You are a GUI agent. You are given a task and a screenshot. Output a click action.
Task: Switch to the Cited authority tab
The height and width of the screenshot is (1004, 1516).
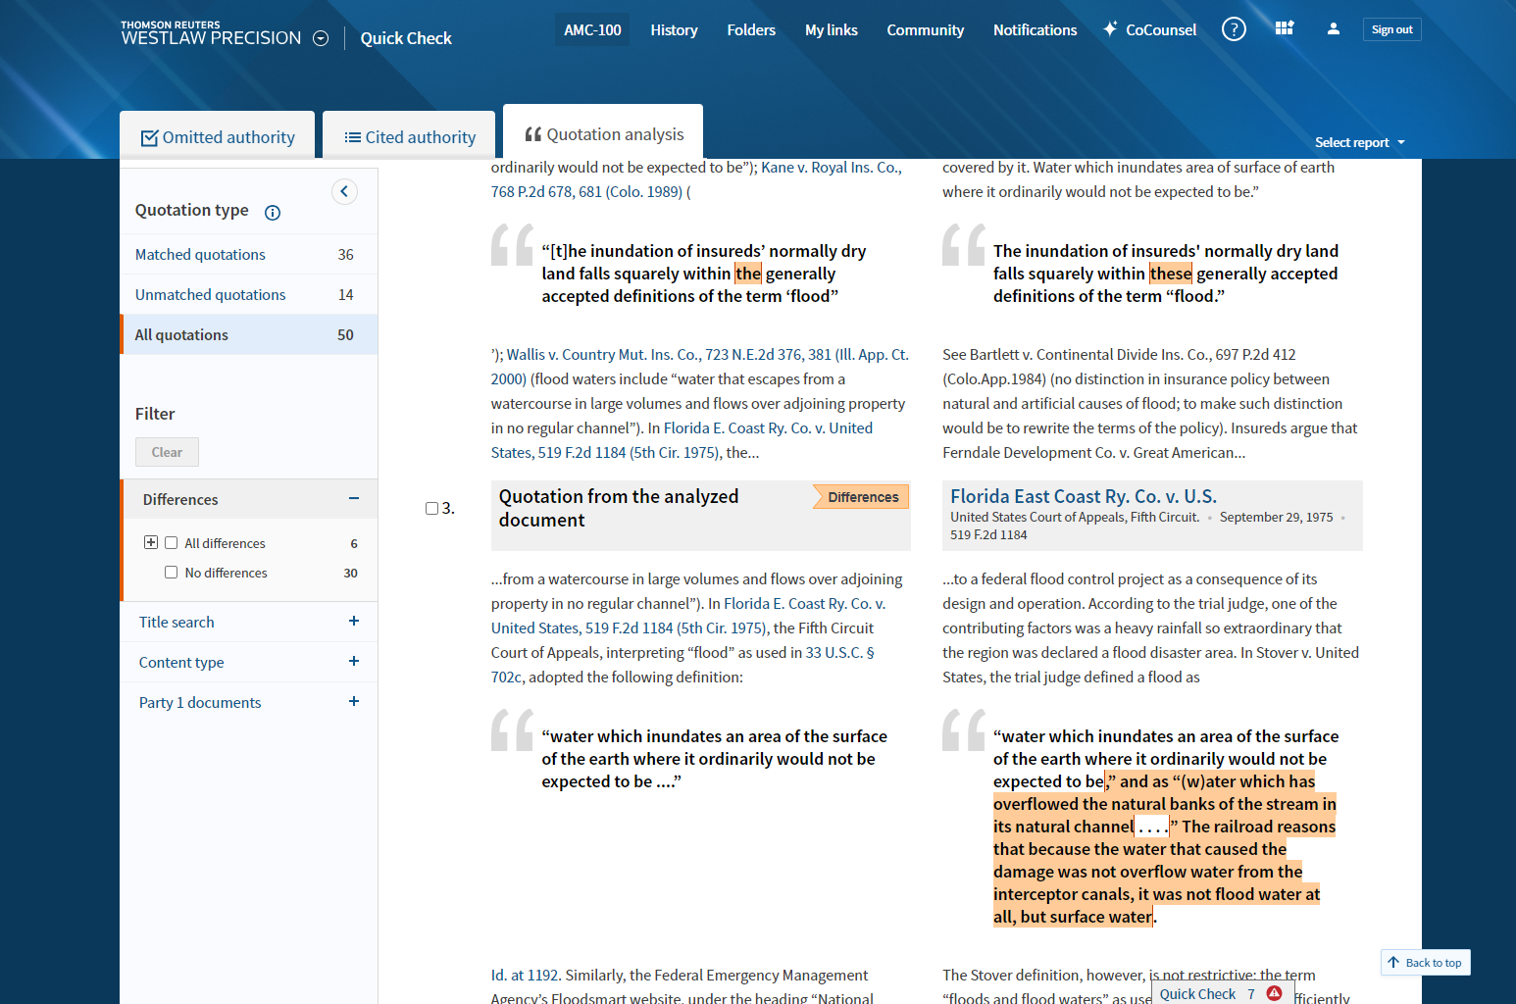410,137
